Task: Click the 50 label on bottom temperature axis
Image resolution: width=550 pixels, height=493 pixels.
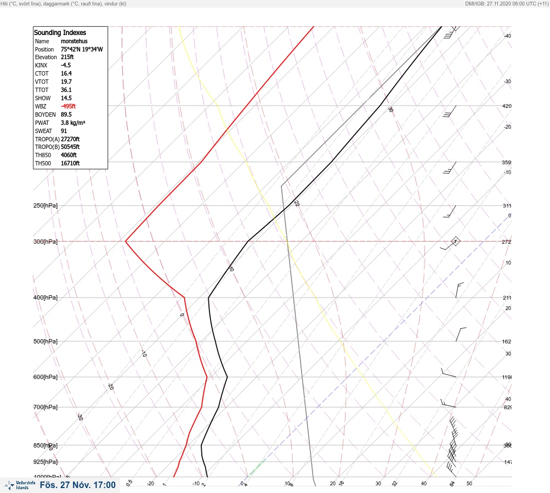Action: coord(469,484)
